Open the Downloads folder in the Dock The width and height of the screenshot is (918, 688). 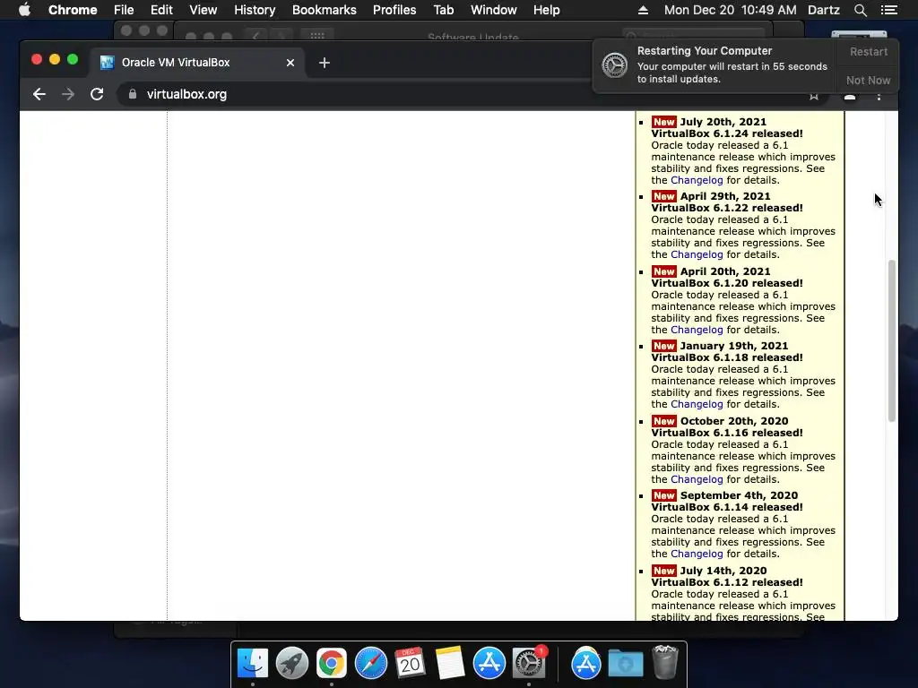(625, 664)
